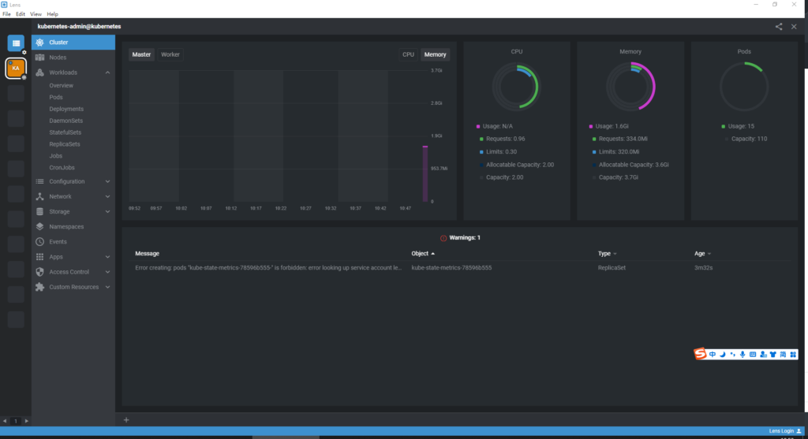Click the 简 simplified icon on IME toolbar
Screen dimensions: 808x439
pos(784,355)
